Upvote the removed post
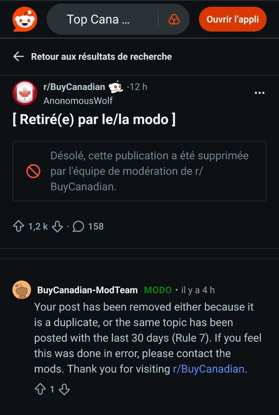Viewport: 279px width, 415px height. pyautogui.click(x=19, y=227)
